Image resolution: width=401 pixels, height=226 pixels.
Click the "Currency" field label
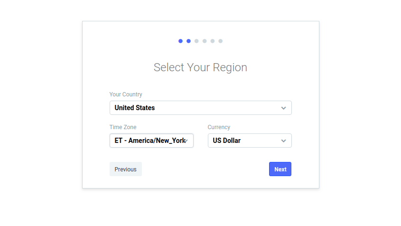[x=219, y=127]
